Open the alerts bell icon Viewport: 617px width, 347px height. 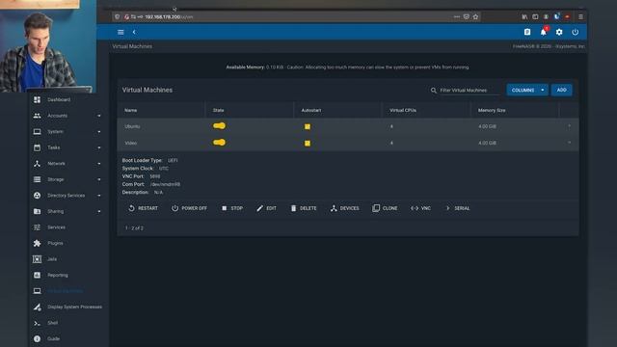(x=544, y=32)
